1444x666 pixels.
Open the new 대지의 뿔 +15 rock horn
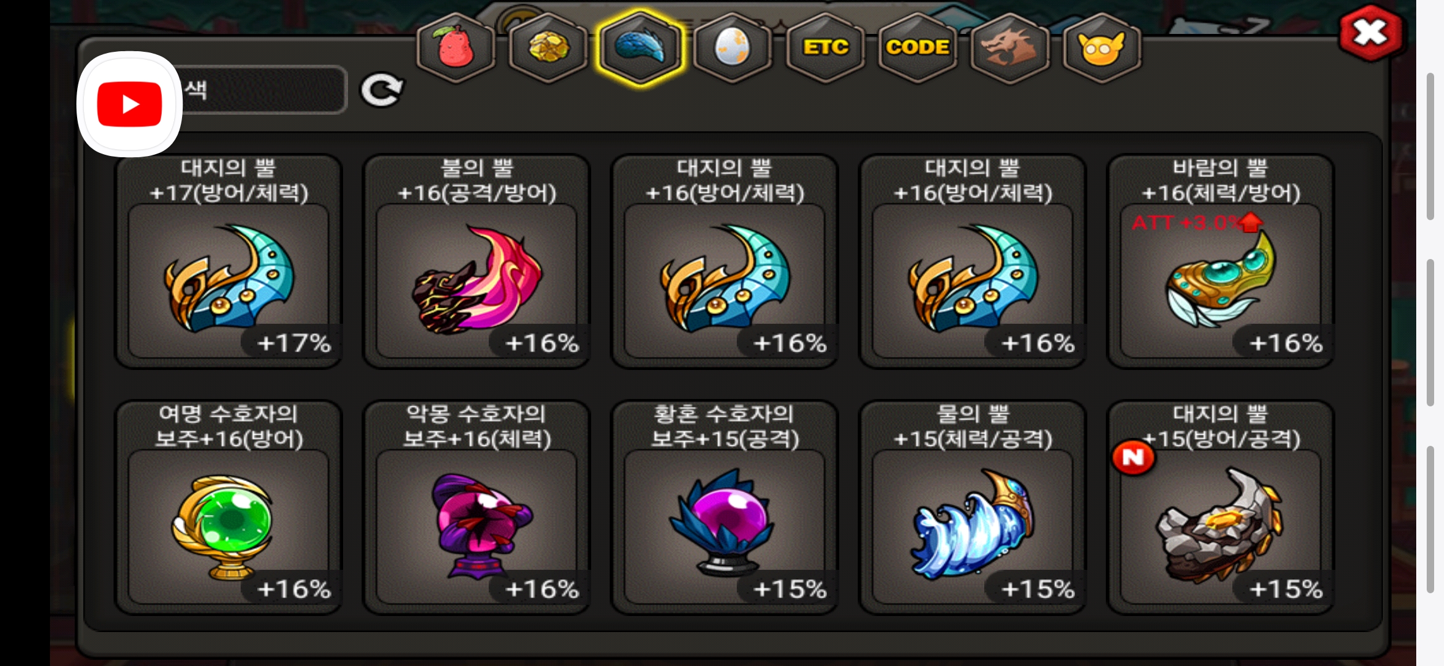[x=1221, y=507]
